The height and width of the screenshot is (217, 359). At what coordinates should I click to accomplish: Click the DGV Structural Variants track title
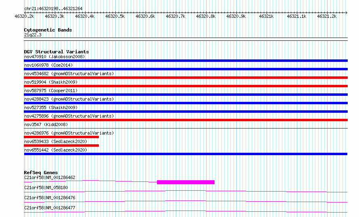tap(56, 52)
